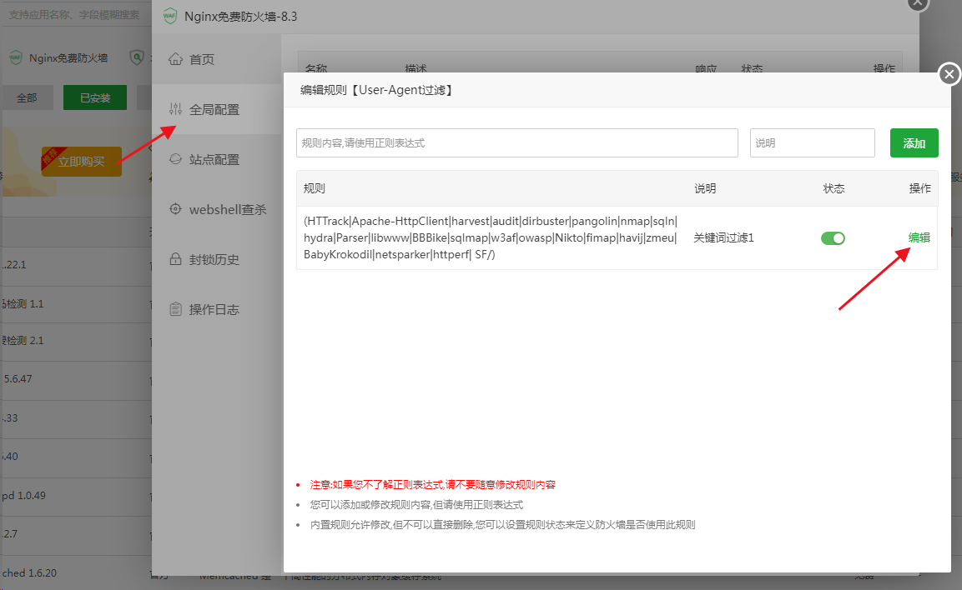962x590 pixels.
Task: Click the rule content regex input field
Action: coord(516,142)
